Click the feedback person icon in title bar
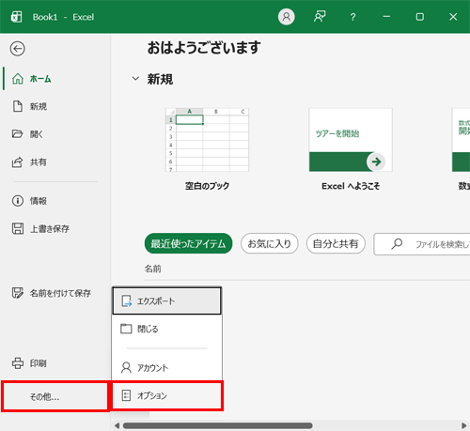The height and width of the screenshot is (431, 470). click(x=320, y=17)
